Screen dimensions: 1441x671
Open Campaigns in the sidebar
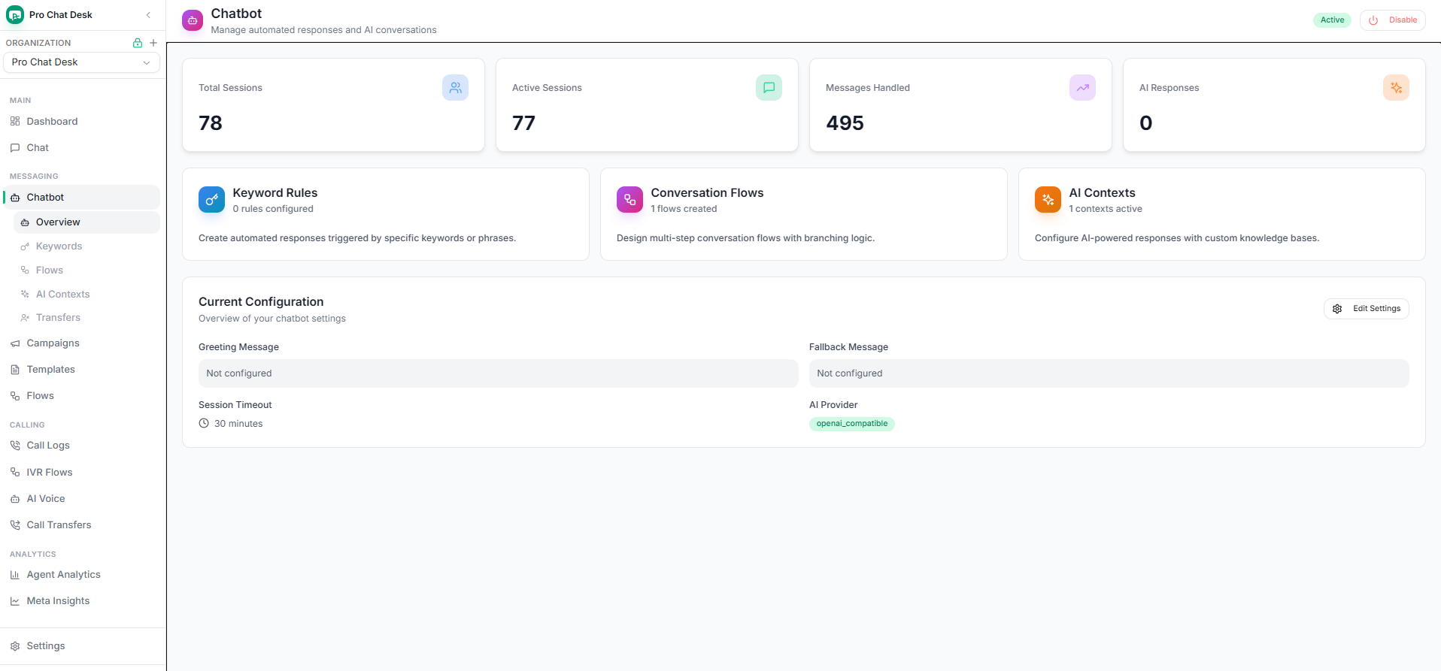81,343
